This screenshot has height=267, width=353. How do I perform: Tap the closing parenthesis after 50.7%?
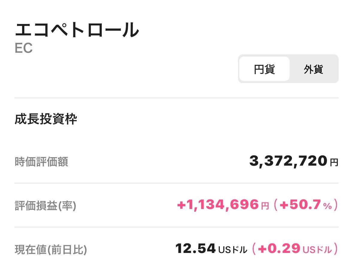[x=336, y=205]
